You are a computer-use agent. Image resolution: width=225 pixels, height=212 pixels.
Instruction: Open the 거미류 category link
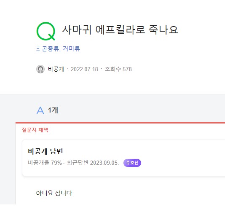(71, 49)
